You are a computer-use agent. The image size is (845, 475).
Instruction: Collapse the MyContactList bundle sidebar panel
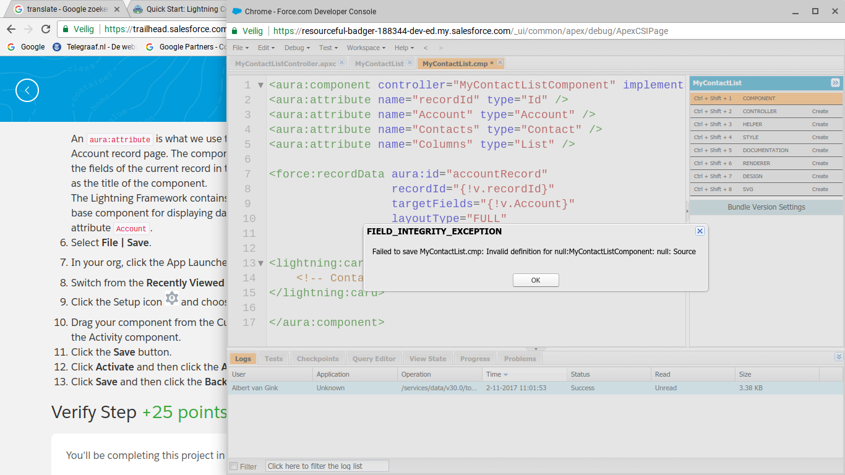point(835,83)
